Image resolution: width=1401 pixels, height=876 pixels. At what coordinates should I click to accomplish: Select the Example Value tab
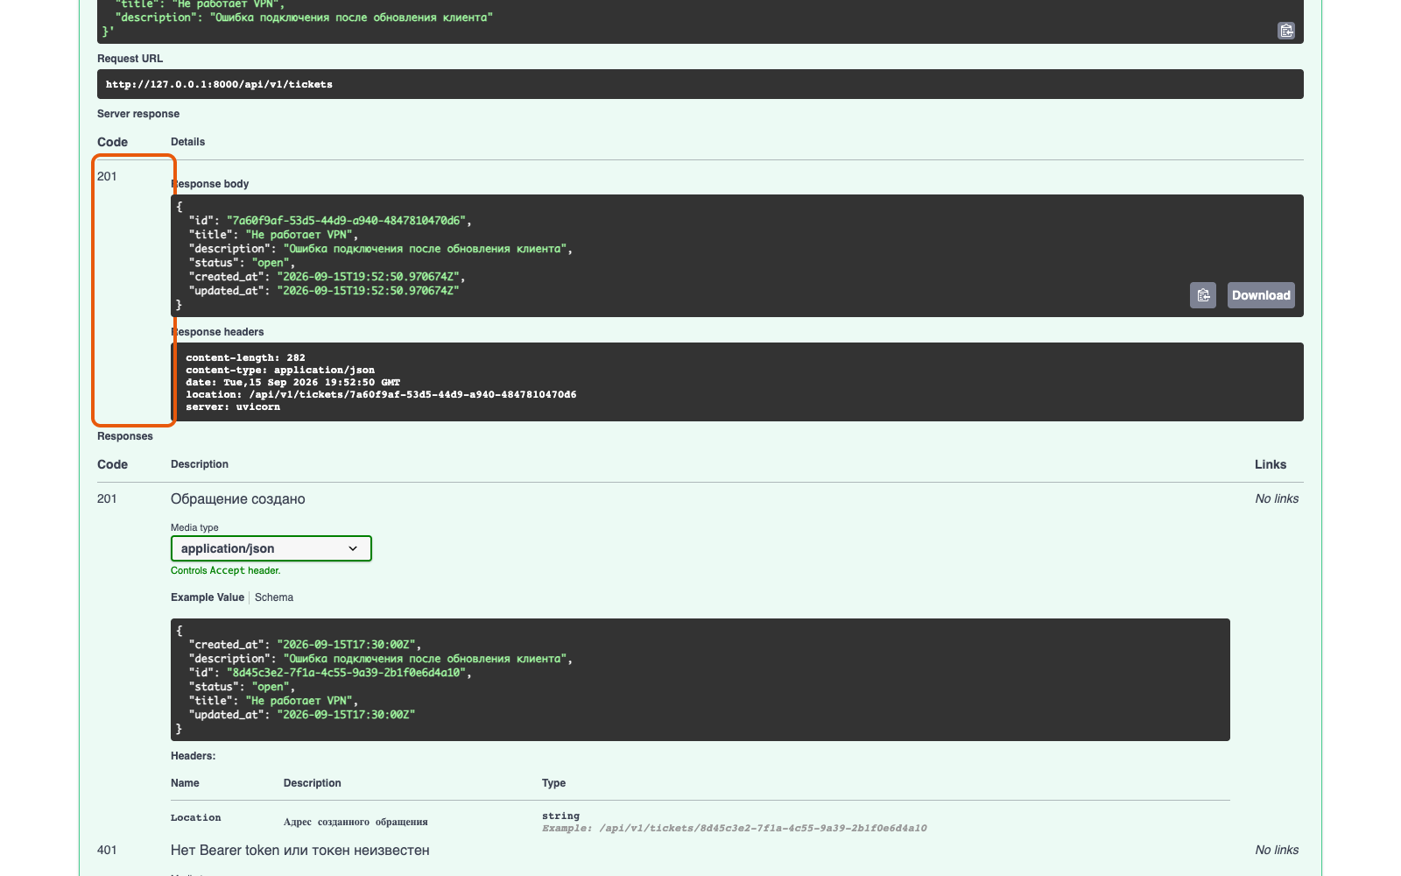coord(208,597)
